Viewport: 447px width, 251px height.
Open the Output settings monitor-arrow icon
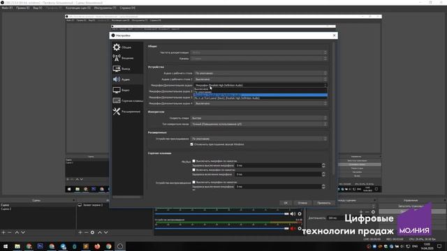(117, 68)
